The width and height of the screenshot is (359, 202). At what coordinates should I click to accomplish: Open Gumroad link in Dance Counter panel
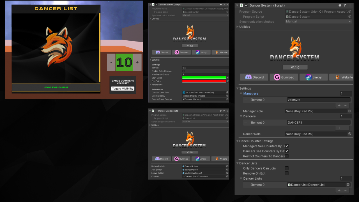pyautogui.click(x=181, y=52)
